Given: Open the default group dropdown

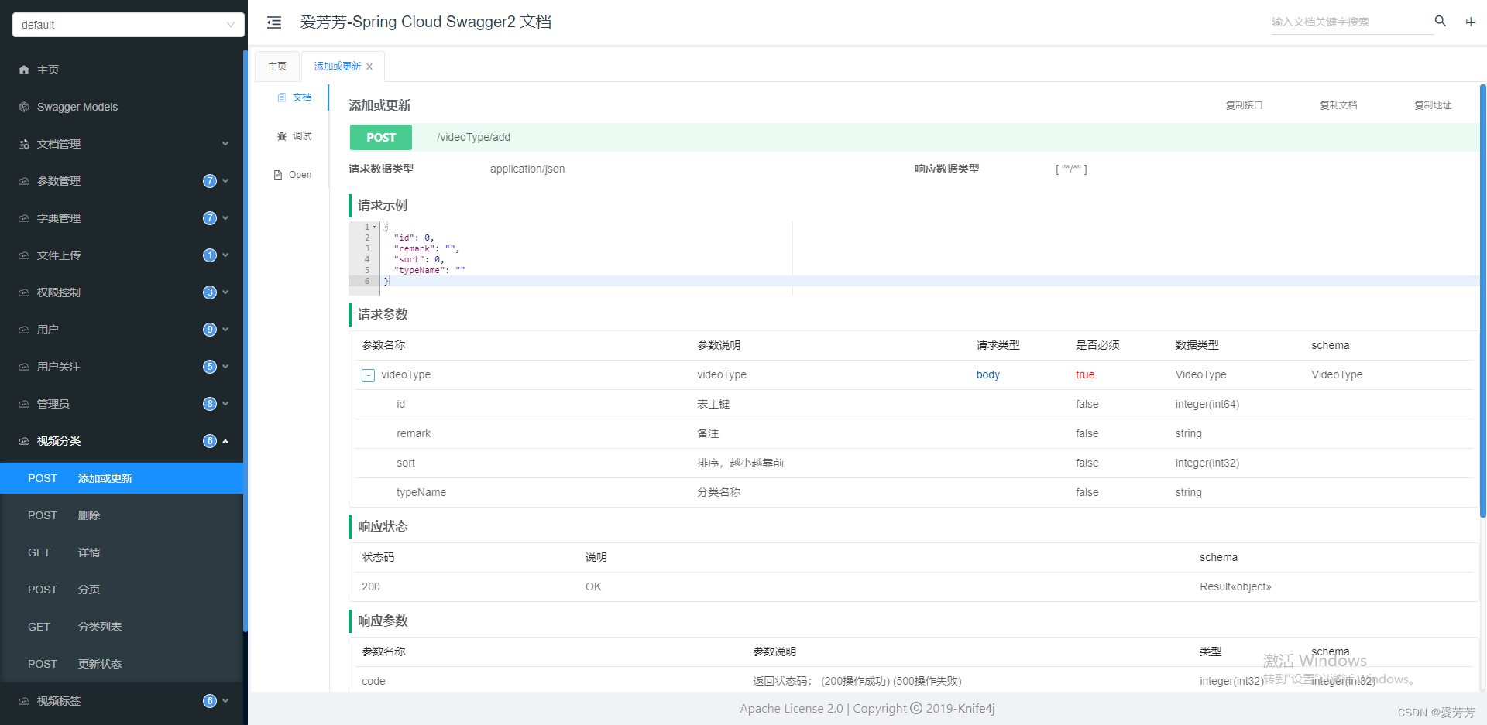Looking at the screenshot, I should click(129, 25).
